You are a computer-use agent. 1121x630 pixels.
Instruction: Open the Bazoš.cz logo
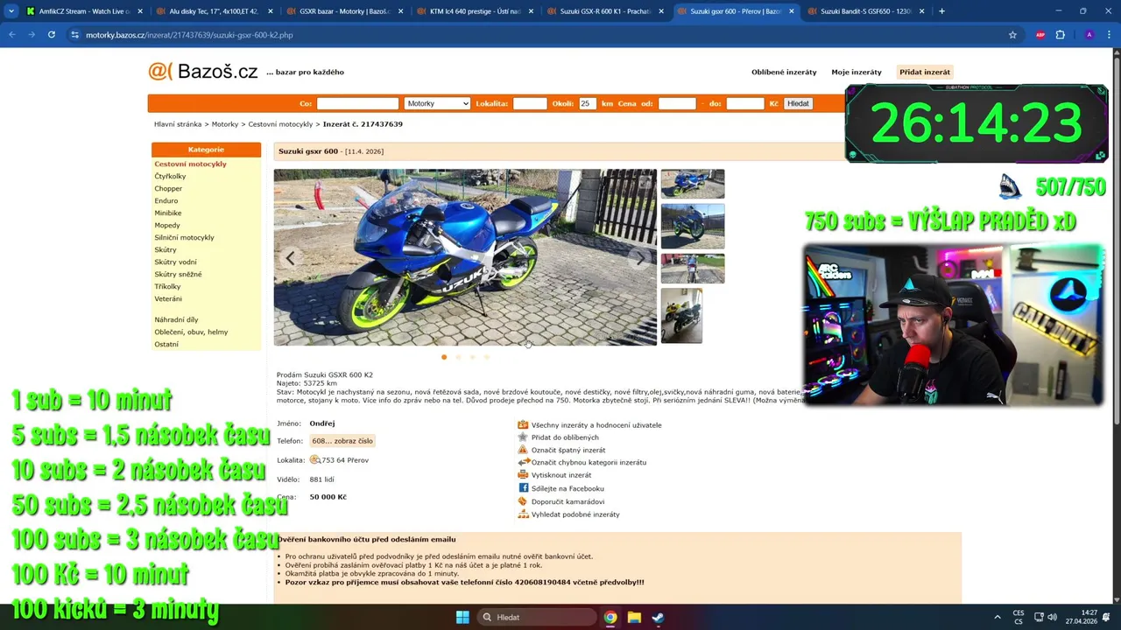[203, 71]
